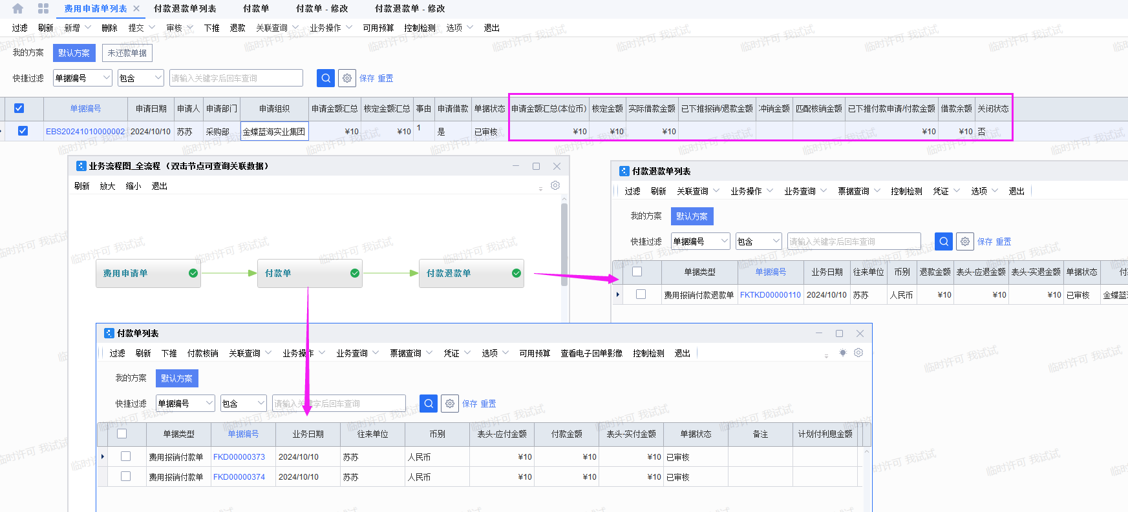This screenshot has height=512, width=1128.
Task: Click the 付款退款单 flow node
Action: tap(471, 273)
